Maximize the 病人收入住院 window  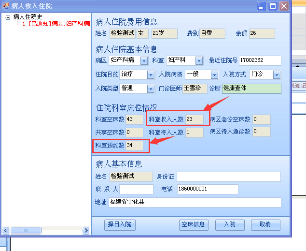273,6
